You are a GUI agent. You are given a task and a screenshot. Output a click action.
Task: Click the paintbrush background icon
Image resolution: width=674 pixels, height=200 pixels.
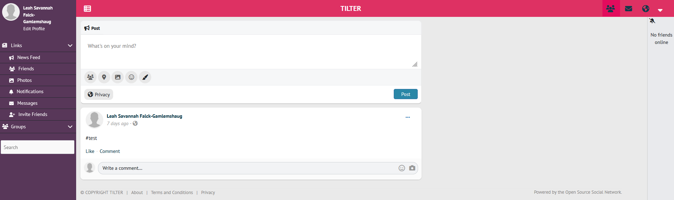[x=145, y=77]
